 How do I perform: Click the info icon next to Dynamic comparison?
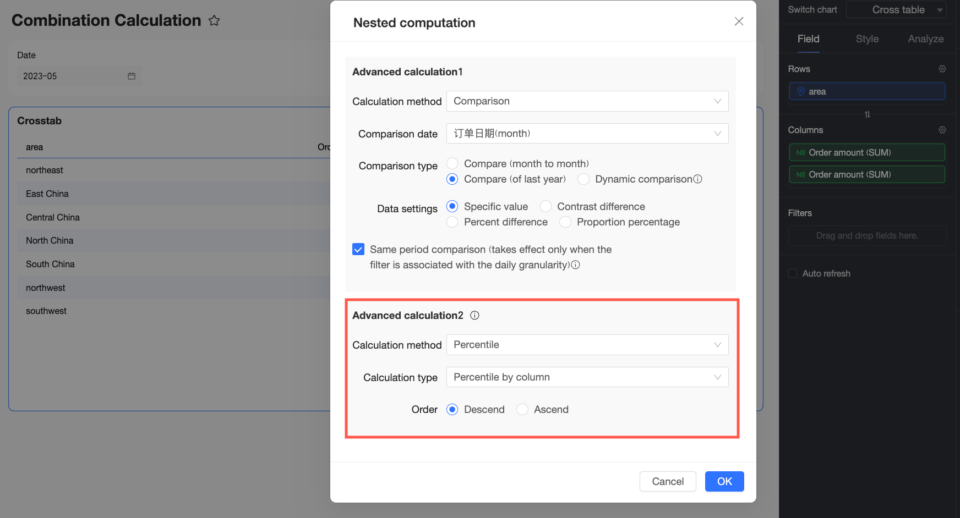point(697,179)
